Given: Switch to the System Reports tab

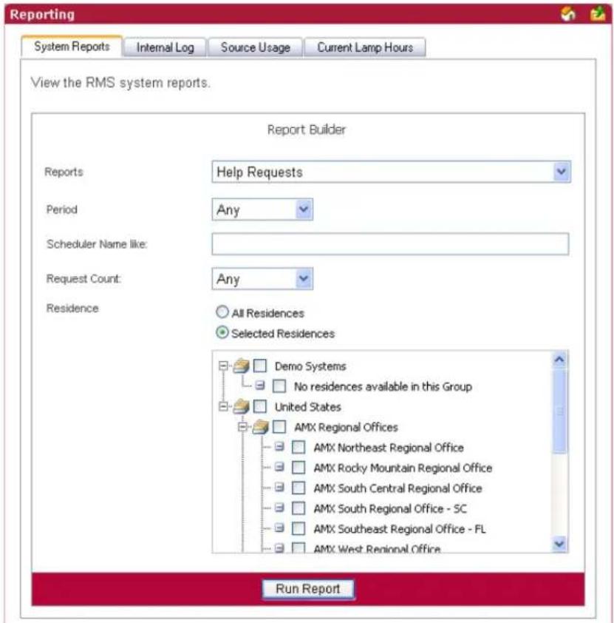Looking at the screenshot, I should point(72,47).
